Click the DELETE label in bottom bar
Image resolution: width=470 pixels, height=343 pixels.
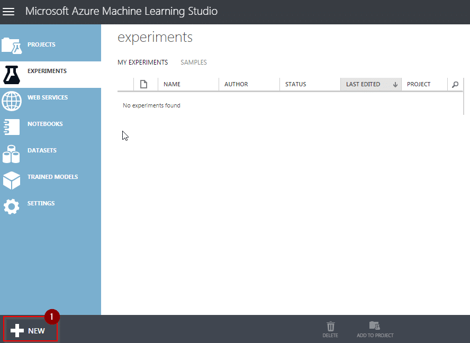click(x=330, y=336)
